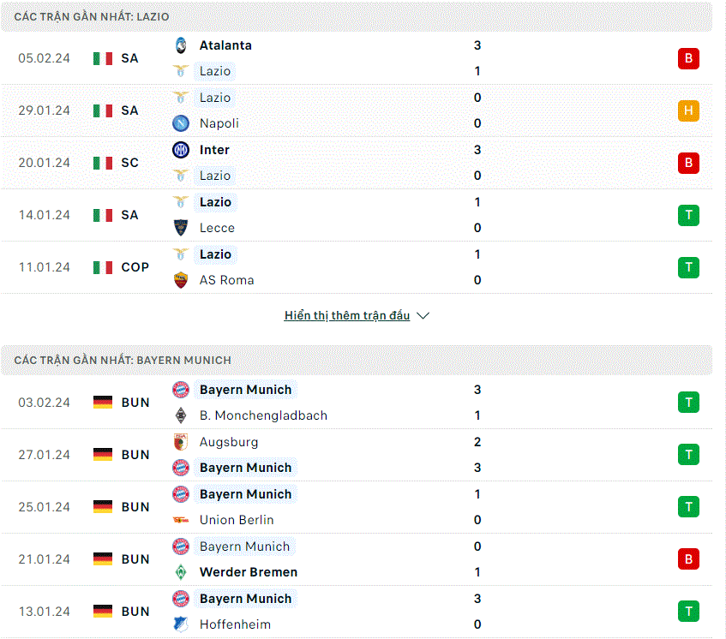Click the Werder Bremen diamond logo

pos(181,572)
